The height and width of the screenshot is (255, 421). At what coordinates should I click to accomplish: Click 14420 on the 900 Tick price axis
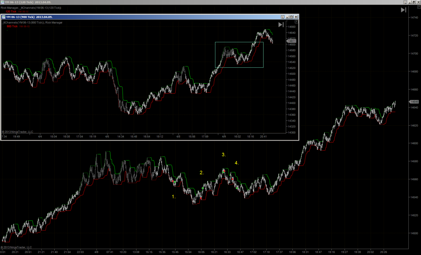(291, 97)
